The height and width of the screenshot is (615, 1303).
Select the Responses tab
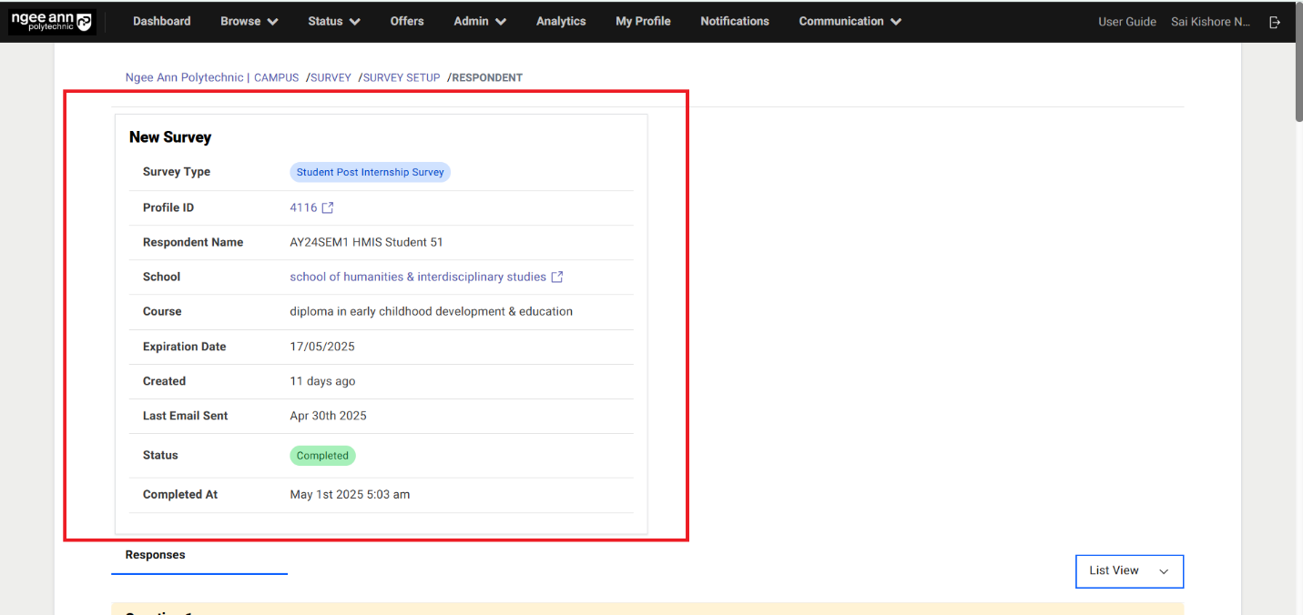click(156, 555)
